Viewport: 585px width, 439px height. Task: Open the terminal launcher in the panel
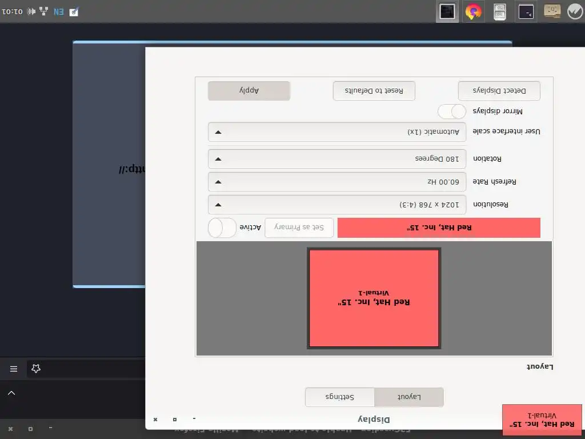click(526, 11)
